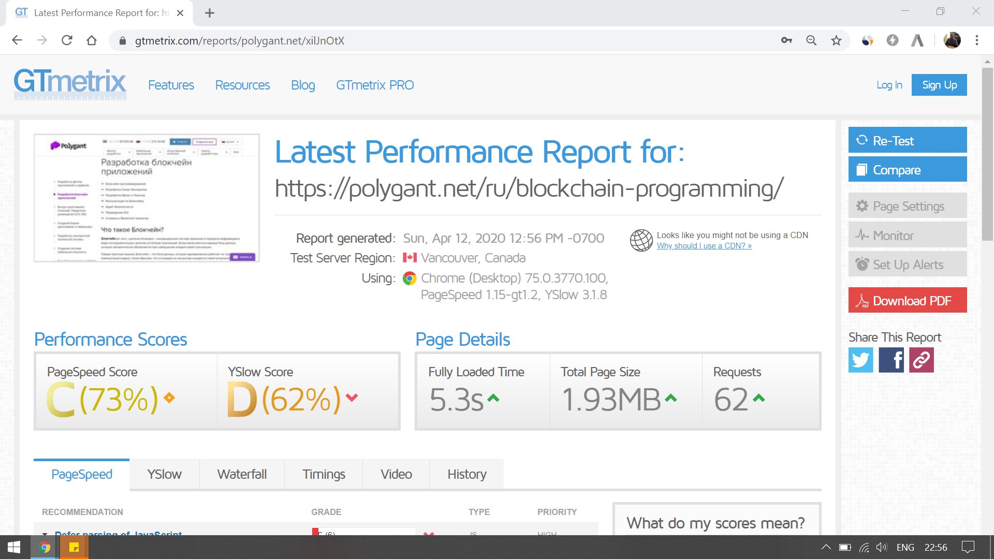Click the Download PDF button
Screen dimensions: 994x559
tap(908, 300)
